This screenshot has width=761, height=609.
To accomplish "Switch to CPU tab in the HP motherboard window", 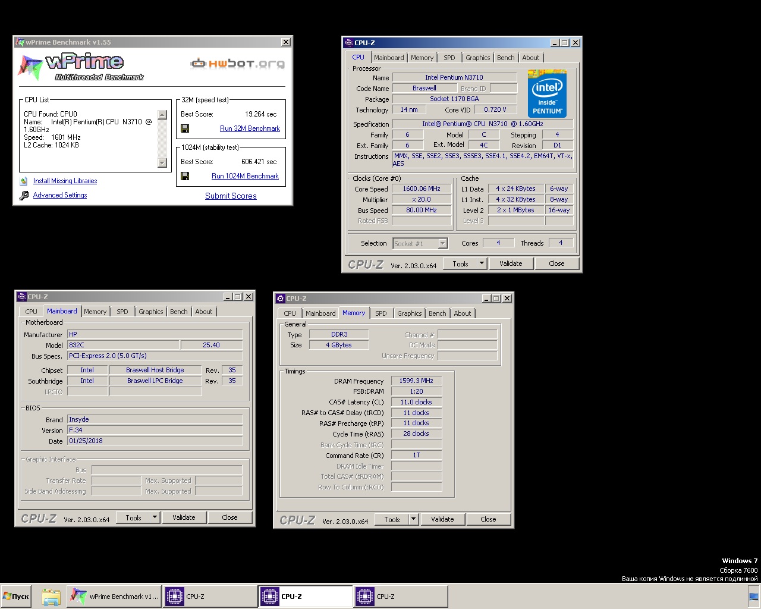I will [31, 312].
